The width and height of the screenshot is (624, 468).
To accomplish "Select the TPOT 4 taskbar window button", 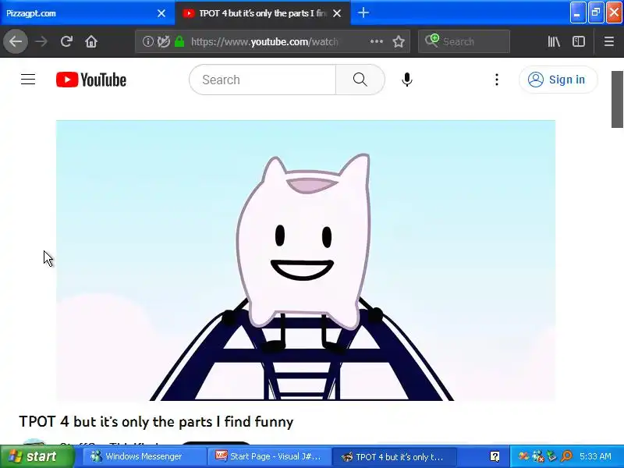I will click(x=394, y=456).
